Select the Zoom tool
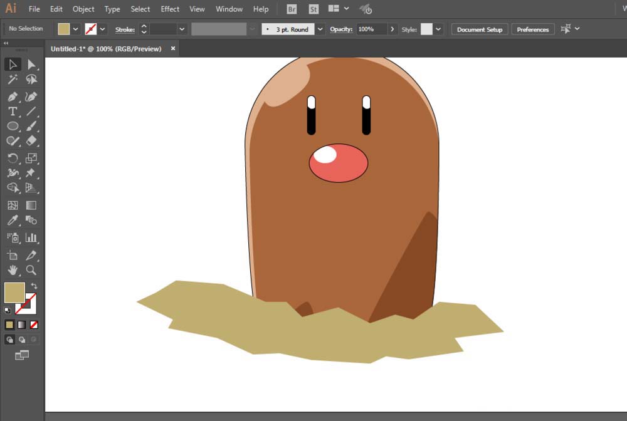 point(31,271)
